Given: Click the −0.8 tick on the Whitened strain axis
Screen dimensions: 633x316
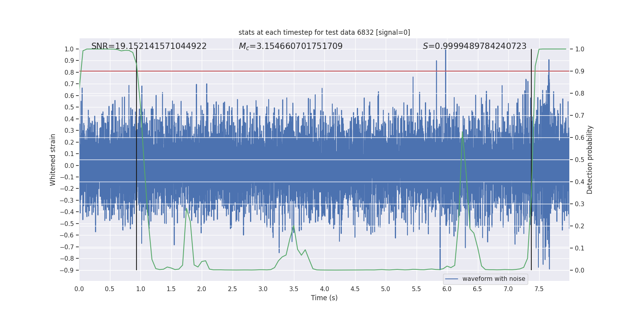Looking at the screenshot, I should [67, 259].
